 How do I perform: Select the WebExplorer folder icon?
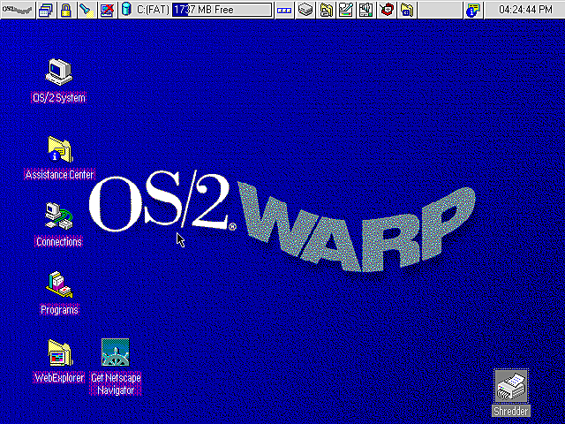(59, 352)
